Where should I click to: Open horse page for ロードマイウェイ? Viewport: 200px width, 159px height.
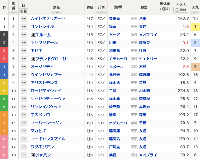point(46,91)
